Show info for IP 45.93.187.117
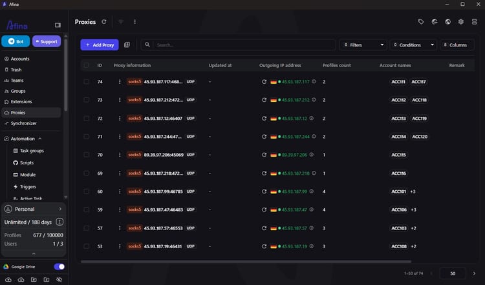485x285 pixels. (x=314, y=82)
